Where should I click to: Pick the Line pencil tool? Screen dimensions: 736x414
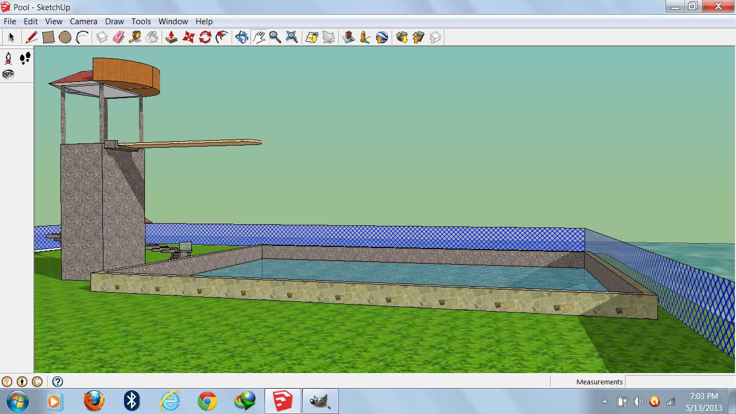coord(32,37)
